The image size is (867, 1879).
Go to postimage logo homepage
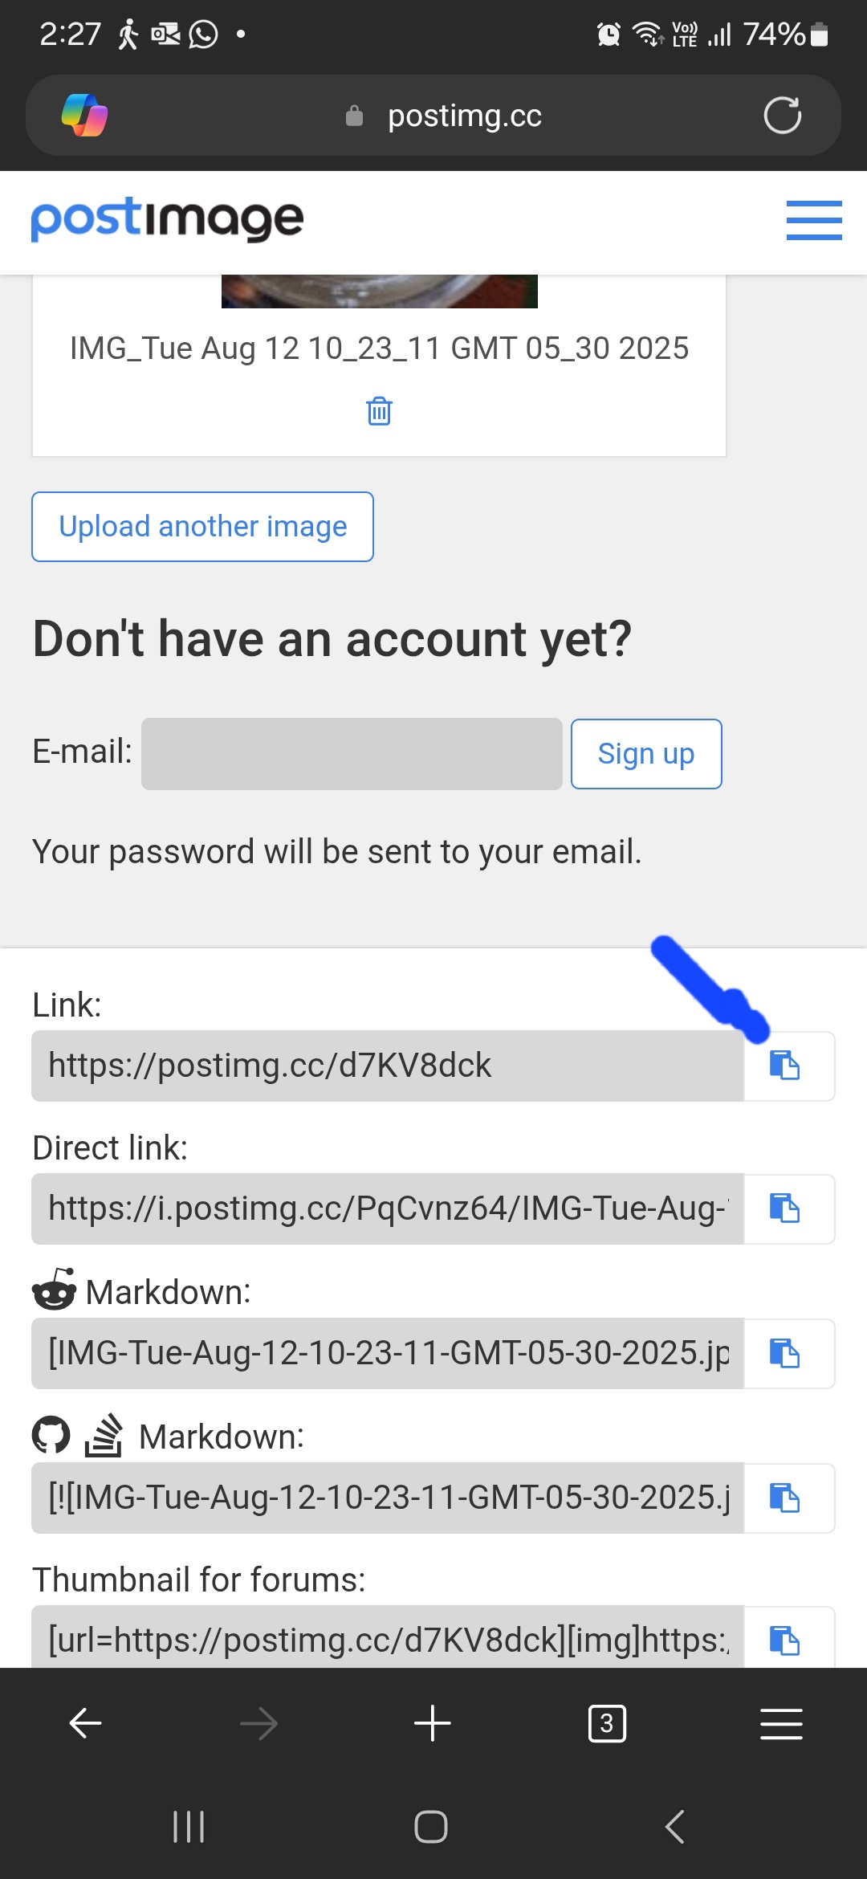pos(167,220)
